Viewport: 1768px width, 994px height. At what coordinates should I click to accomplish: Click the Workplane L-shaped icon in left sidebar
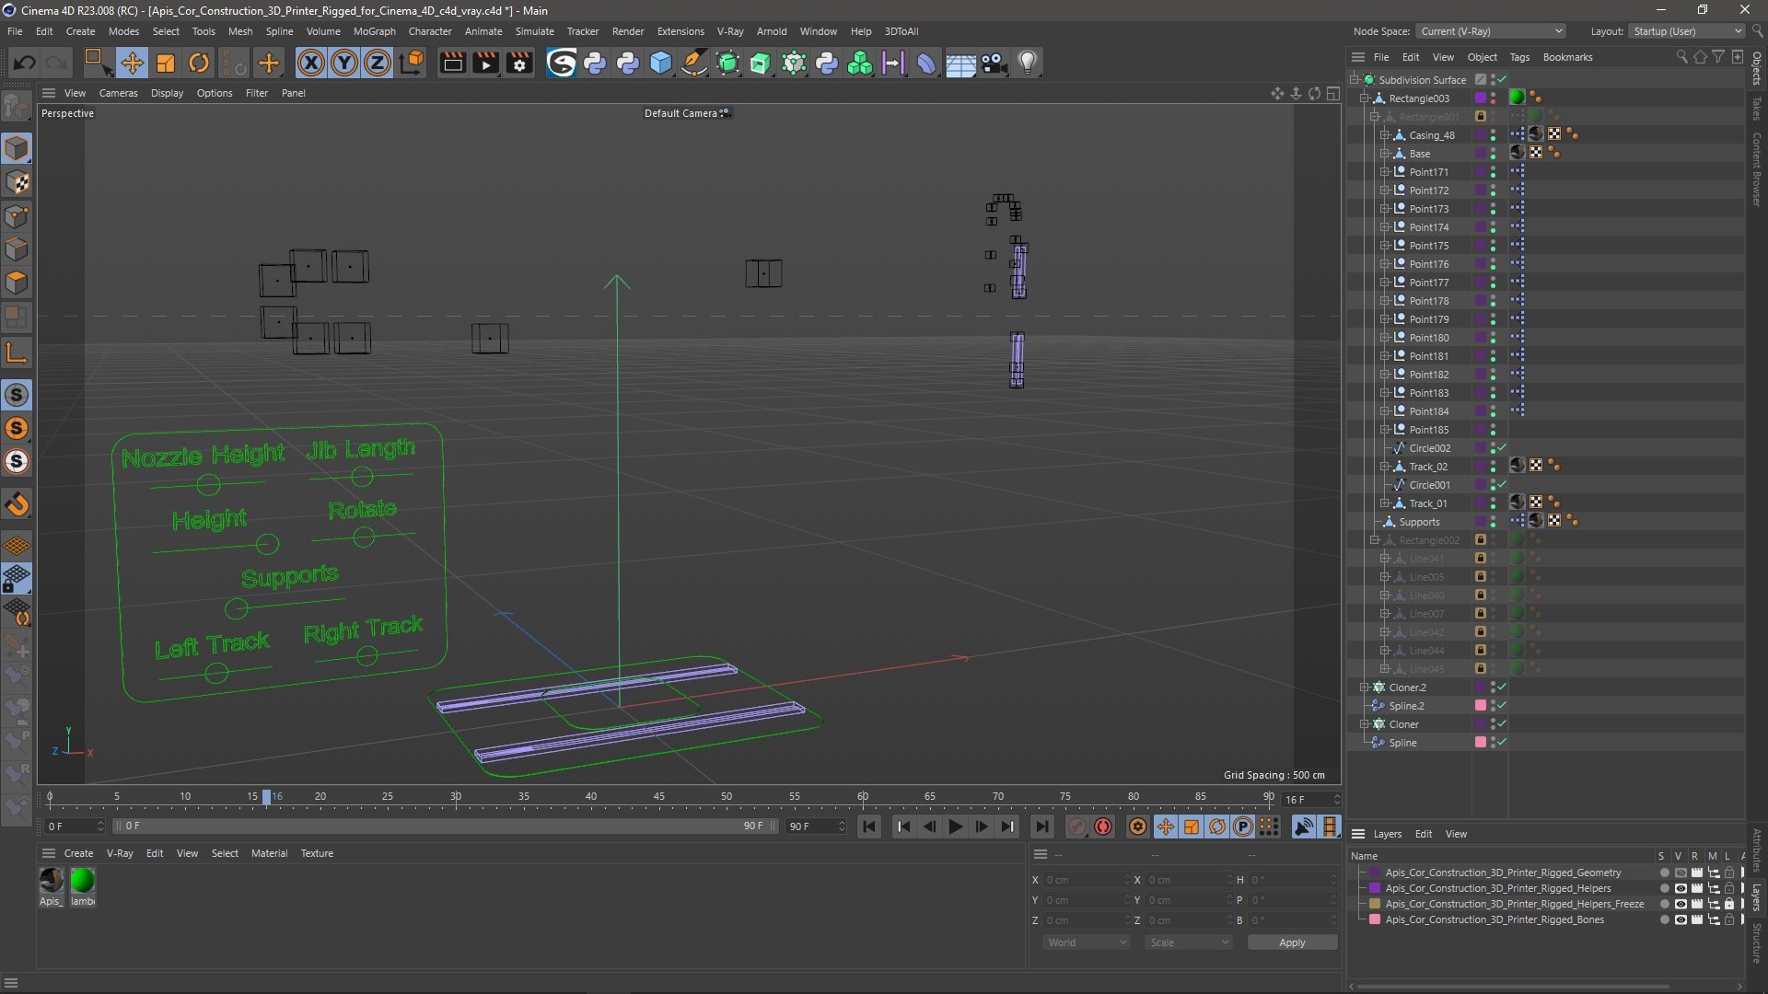(17, 352)
